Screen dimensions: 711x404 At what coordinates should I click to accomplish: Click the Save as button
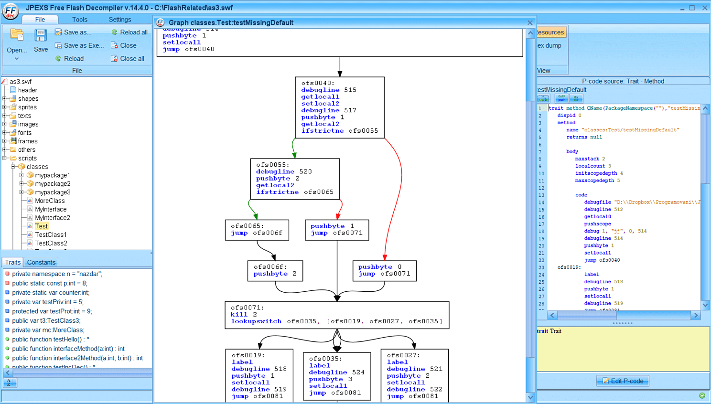(73, 32)
